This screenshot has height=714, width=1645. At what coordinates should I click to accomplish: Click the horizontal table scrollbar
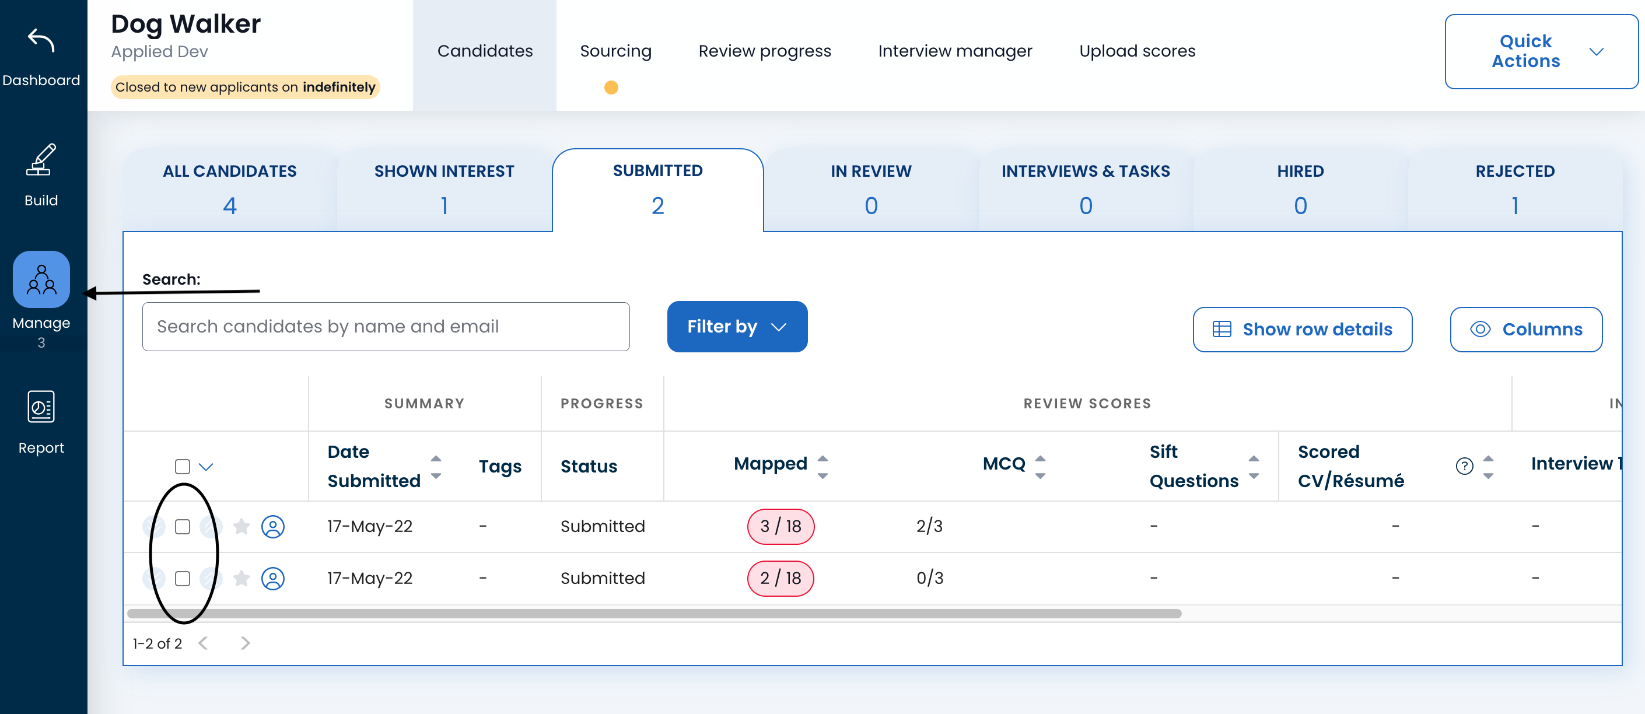pyautogui.click(x=654, y=614)
